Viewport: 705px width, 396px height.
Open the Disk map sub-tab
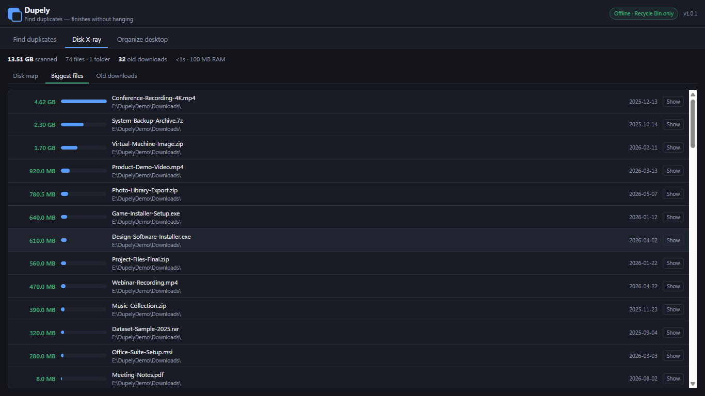coord(26,76)
